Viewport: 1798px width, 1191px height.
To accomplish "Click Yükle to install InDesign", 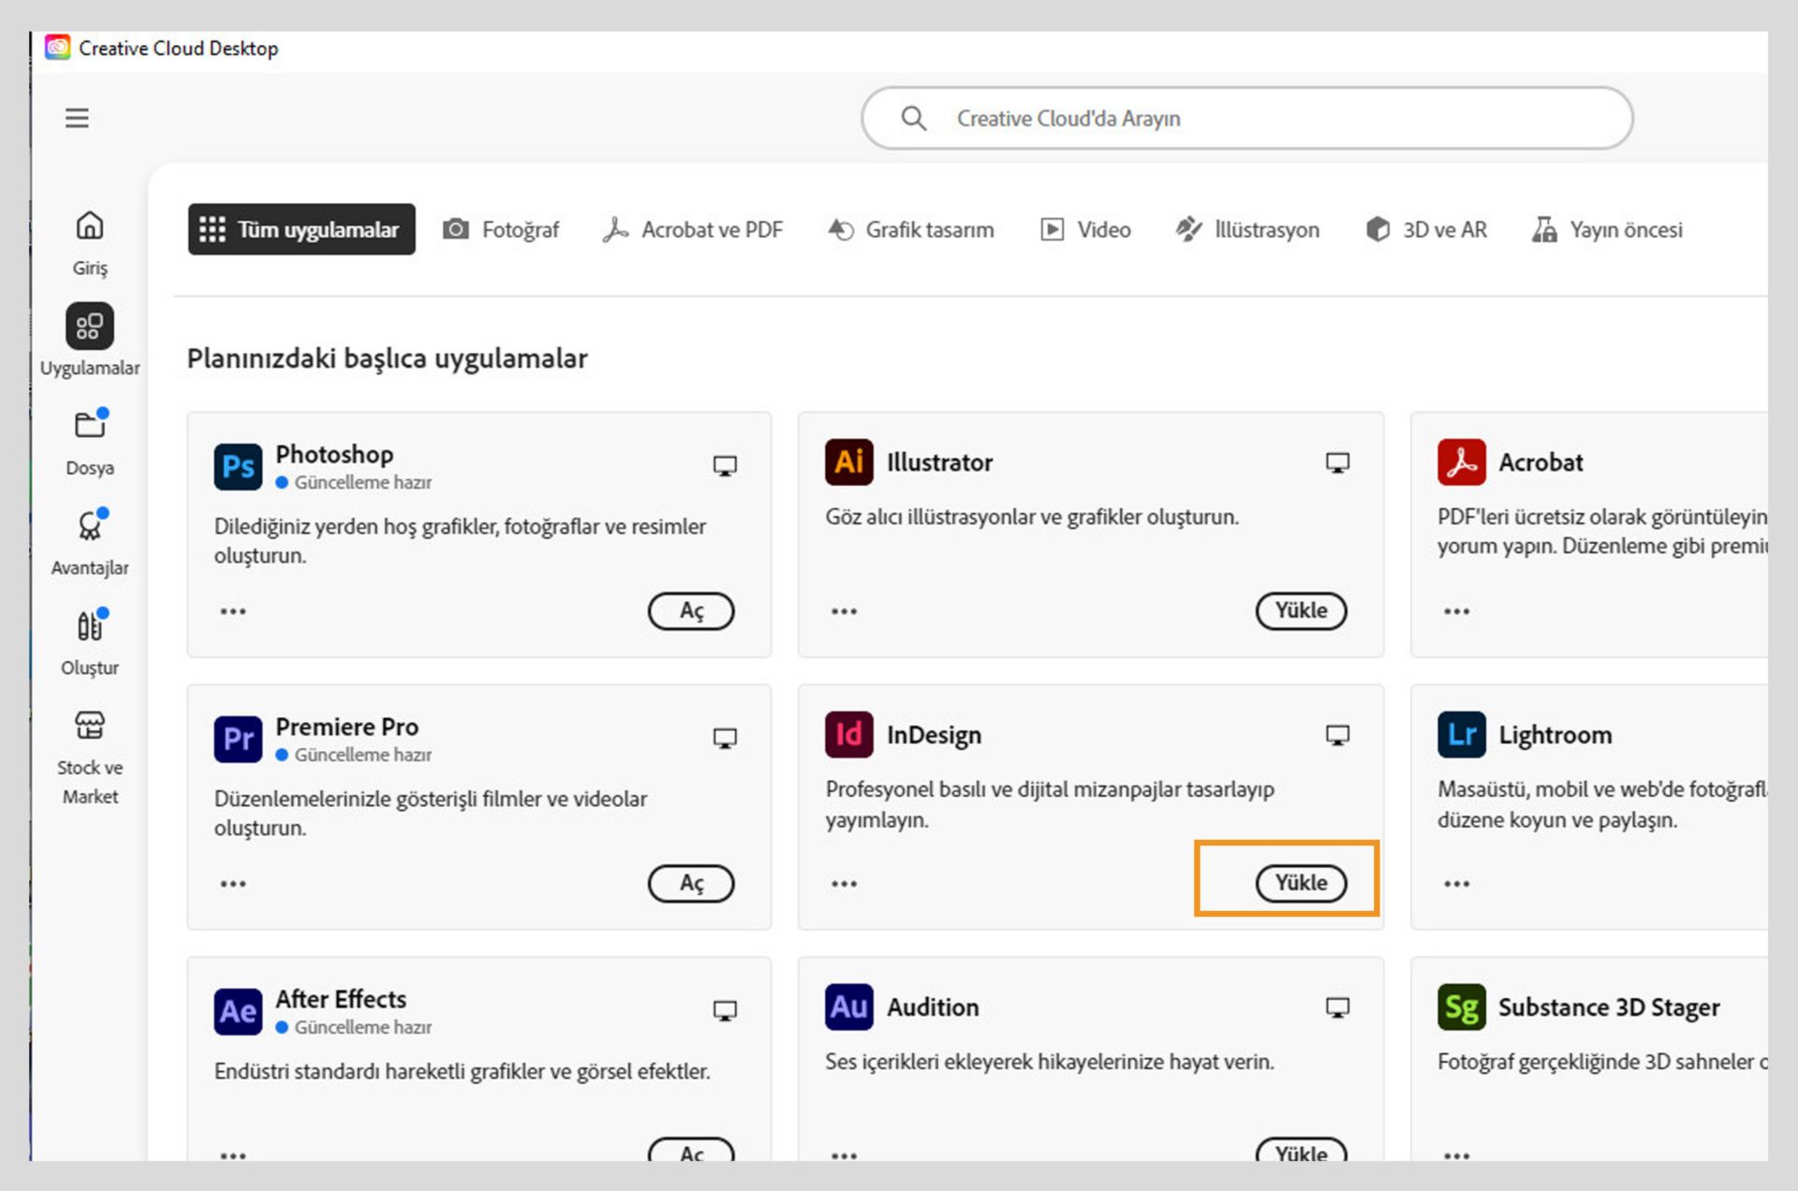I will [x=1301, y=883].
